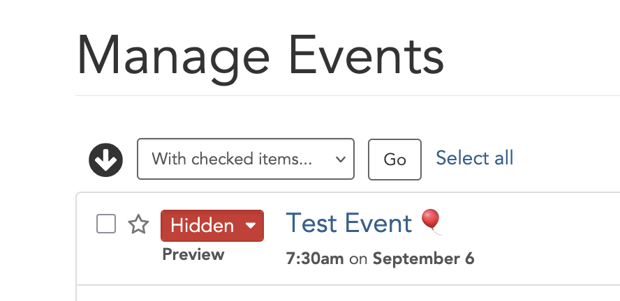Click the Select all link
The height and width of the screenshot is (301, 620).
tap(474, 158)
